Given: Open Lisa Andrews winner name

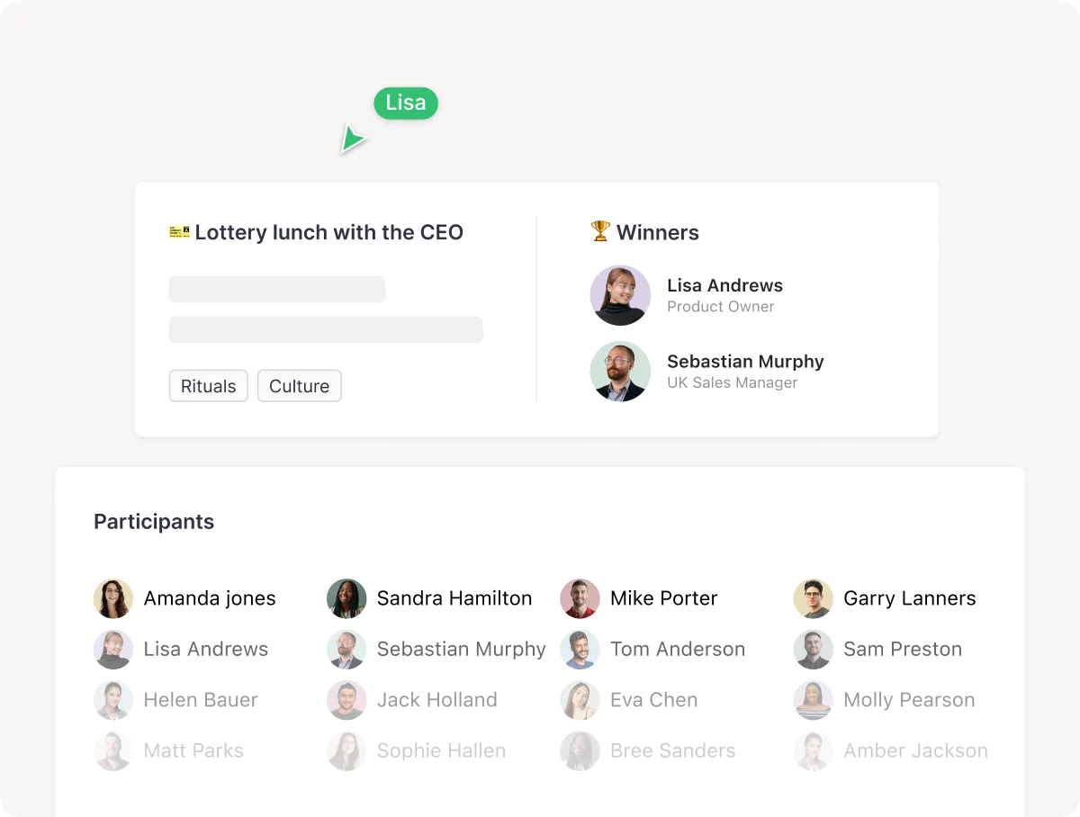Looking at the screenshot, I should click(724, 285).
